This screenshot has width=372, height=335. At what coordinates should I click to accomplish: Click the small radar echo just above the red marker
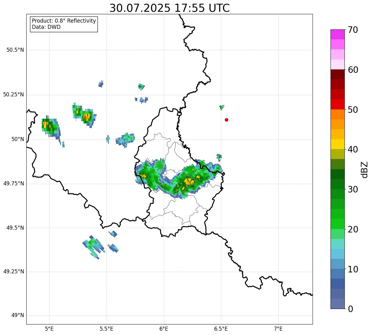click(221, 107)
